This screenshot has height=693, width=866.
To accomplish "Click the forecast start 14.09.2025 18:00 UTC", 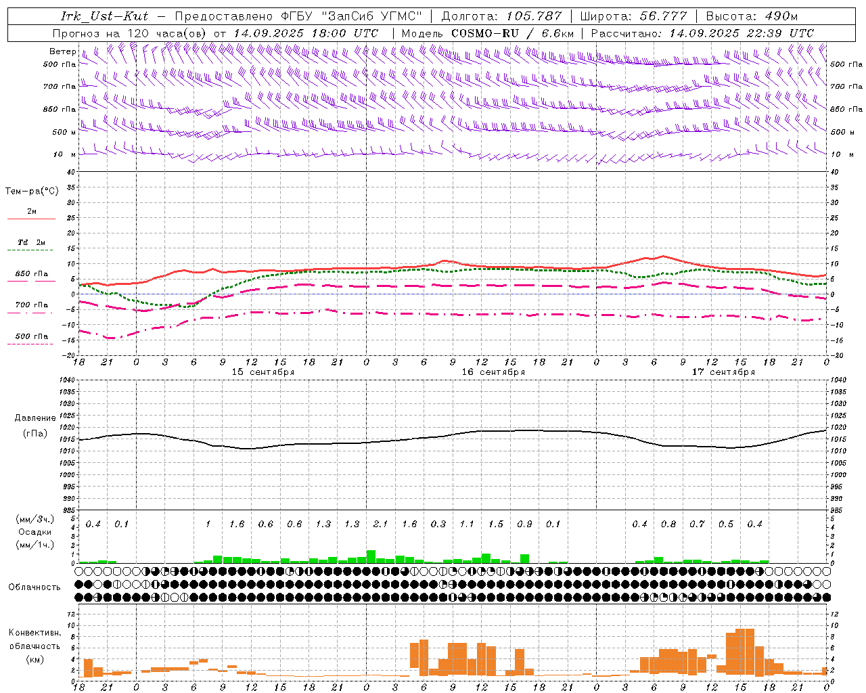I will [x=306, y=33].
